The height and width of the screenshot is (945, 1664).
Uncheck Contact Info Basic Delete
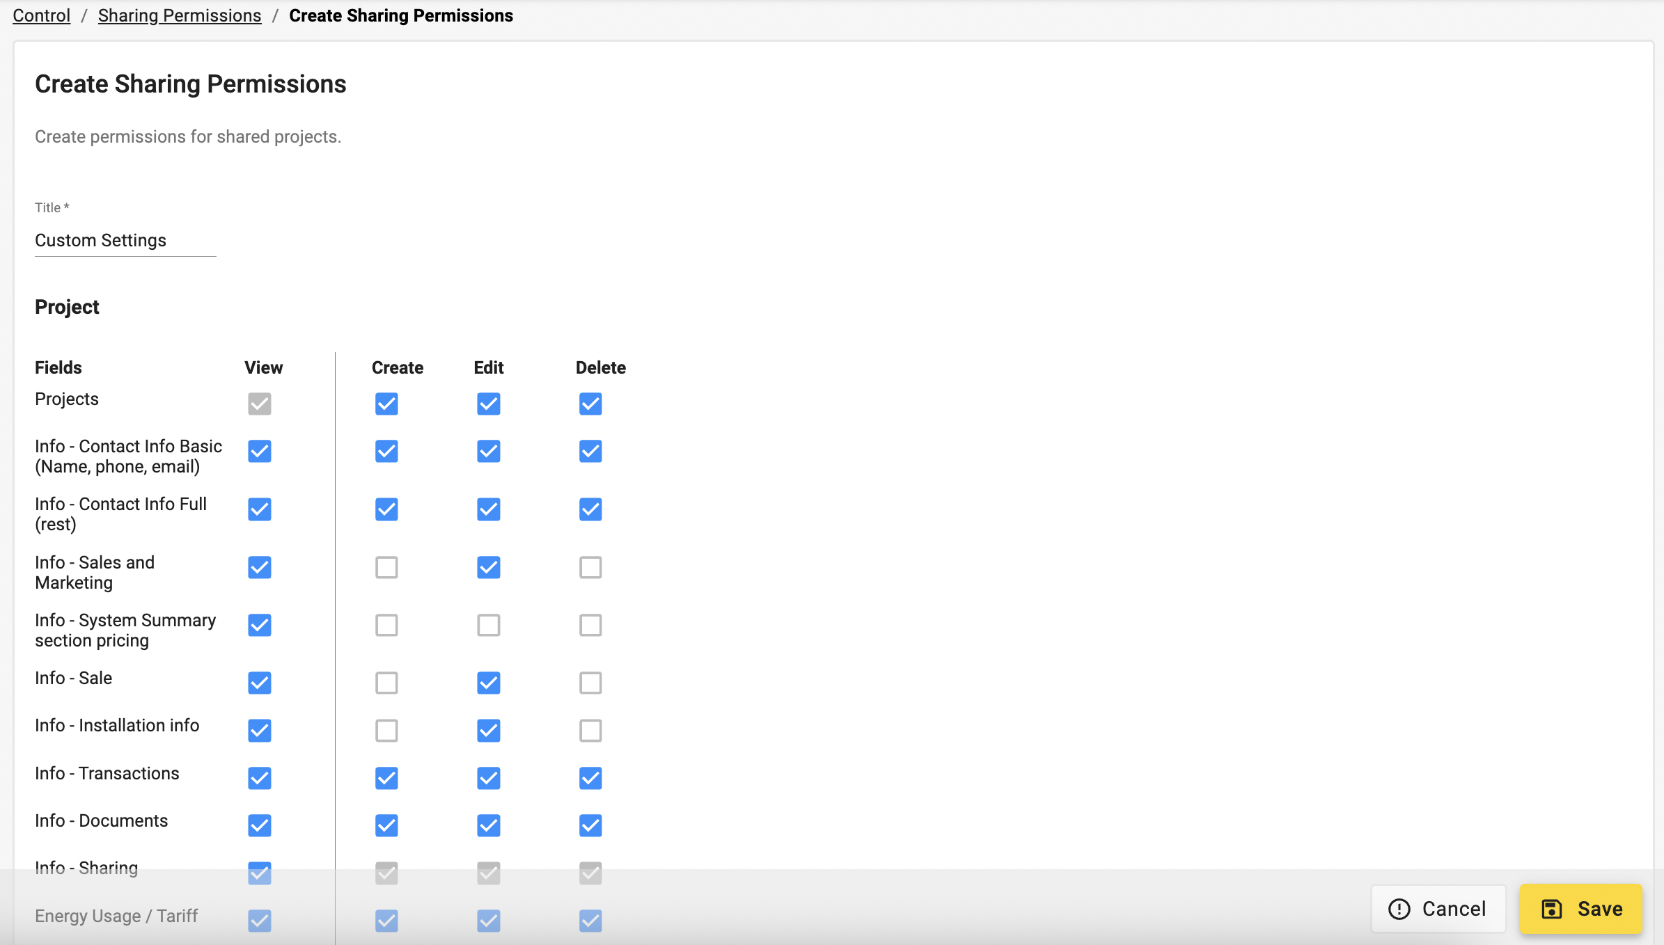590,451
